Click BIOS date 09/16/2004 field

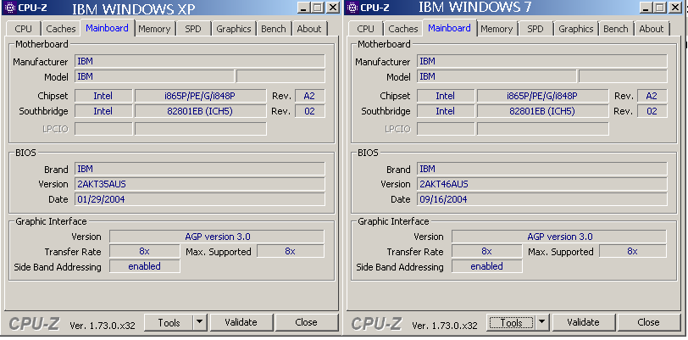pyautogui.click(x=542, y=199)
